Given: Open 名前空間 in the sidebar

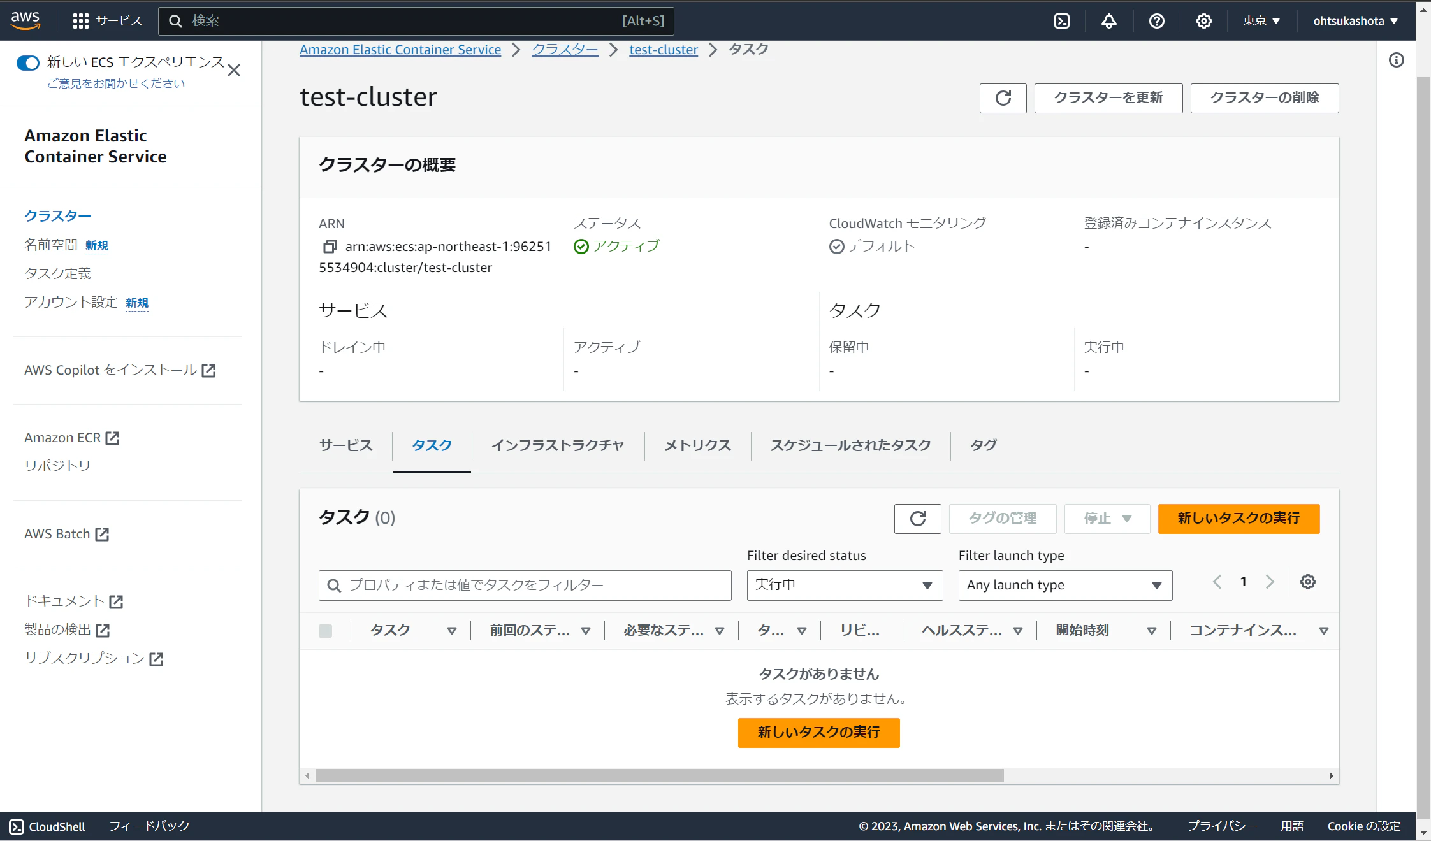Looking at the screenshot, I should (x=51, y=245).
